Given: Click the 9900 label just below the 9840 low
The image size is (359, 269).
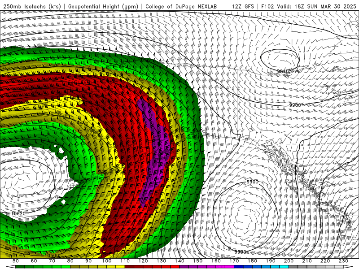Looking at the screenshot, I should point(295,105).
